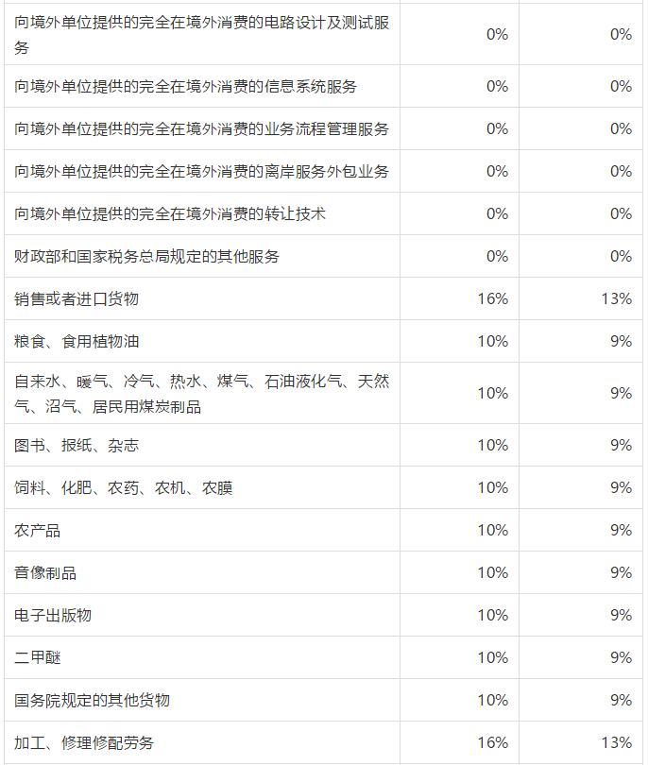Image resolution: width=648 pixels, height=765 pixels.
Task: Click the 13% rate for 加工、修理修配劳务
Action: coord(616,742)
